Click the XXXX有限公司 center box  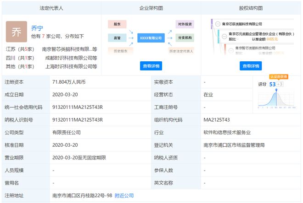tap(151, 38)
